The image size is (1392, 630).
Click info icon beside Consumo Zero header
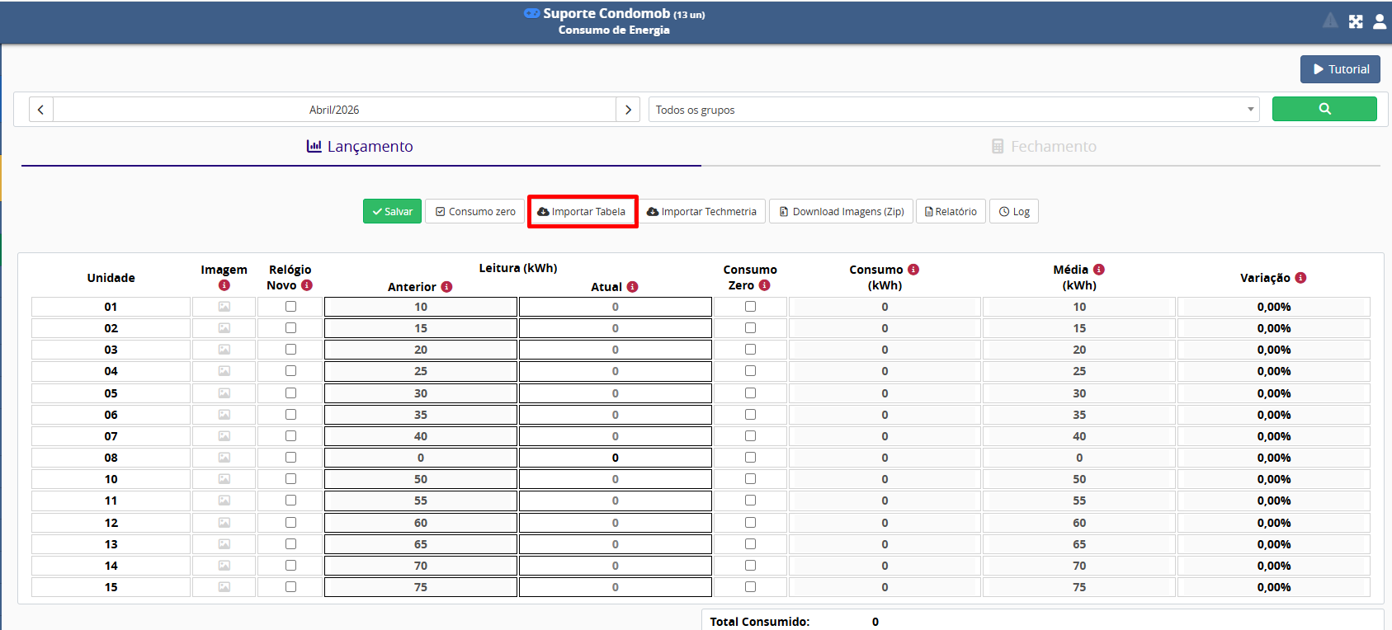click(764, 285)
